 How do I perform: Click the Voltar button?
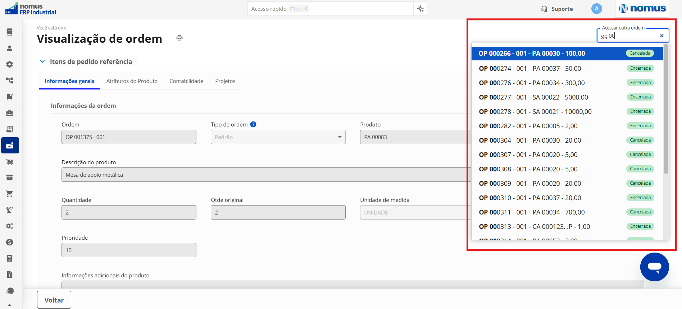pyautogui.click(x=54, y=300)
